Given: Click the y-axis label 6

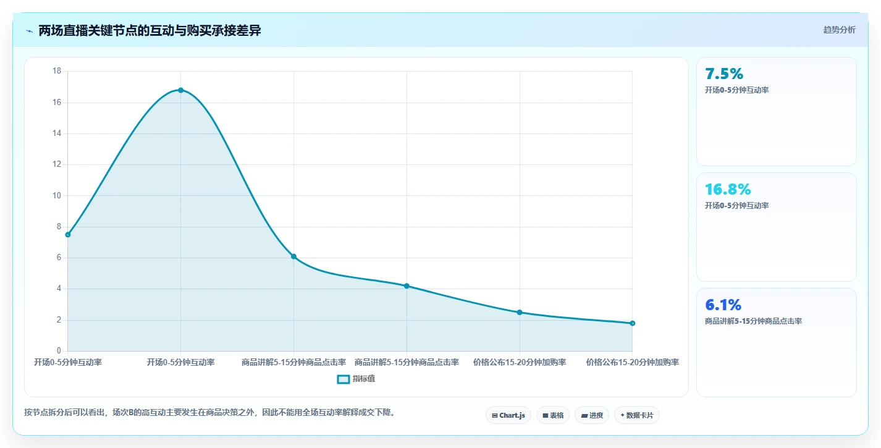Looking at the screenshot, I should [59, 258].
